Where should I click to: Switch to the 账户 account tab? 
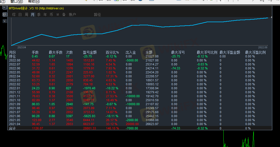[72, 15]
